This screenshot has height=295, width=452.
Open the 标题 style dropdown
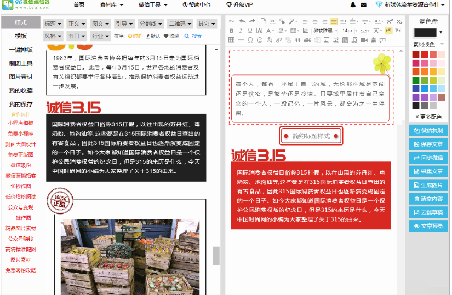click(x=53, y=24)
